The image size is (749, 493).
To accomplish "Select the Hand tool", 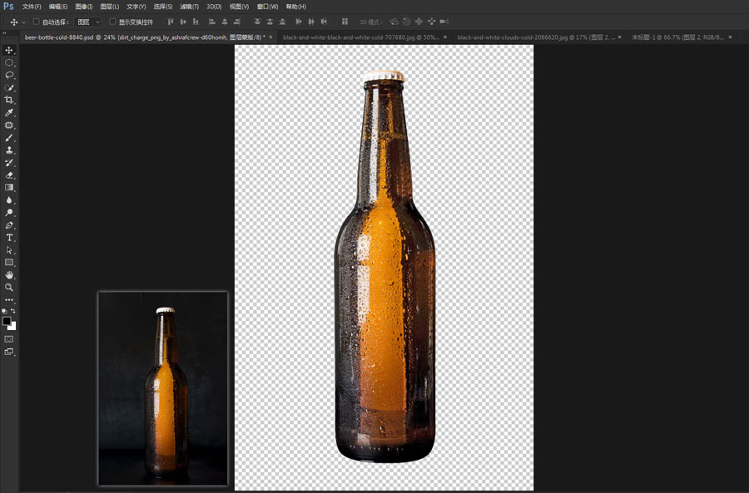I will pos(9,275).
